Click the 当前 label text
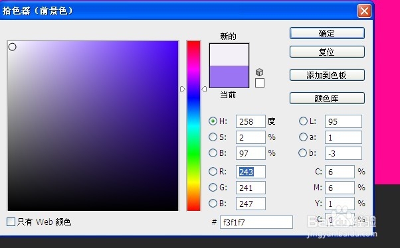The height and width of the screenshot is (248, 400). coord(229,95)
